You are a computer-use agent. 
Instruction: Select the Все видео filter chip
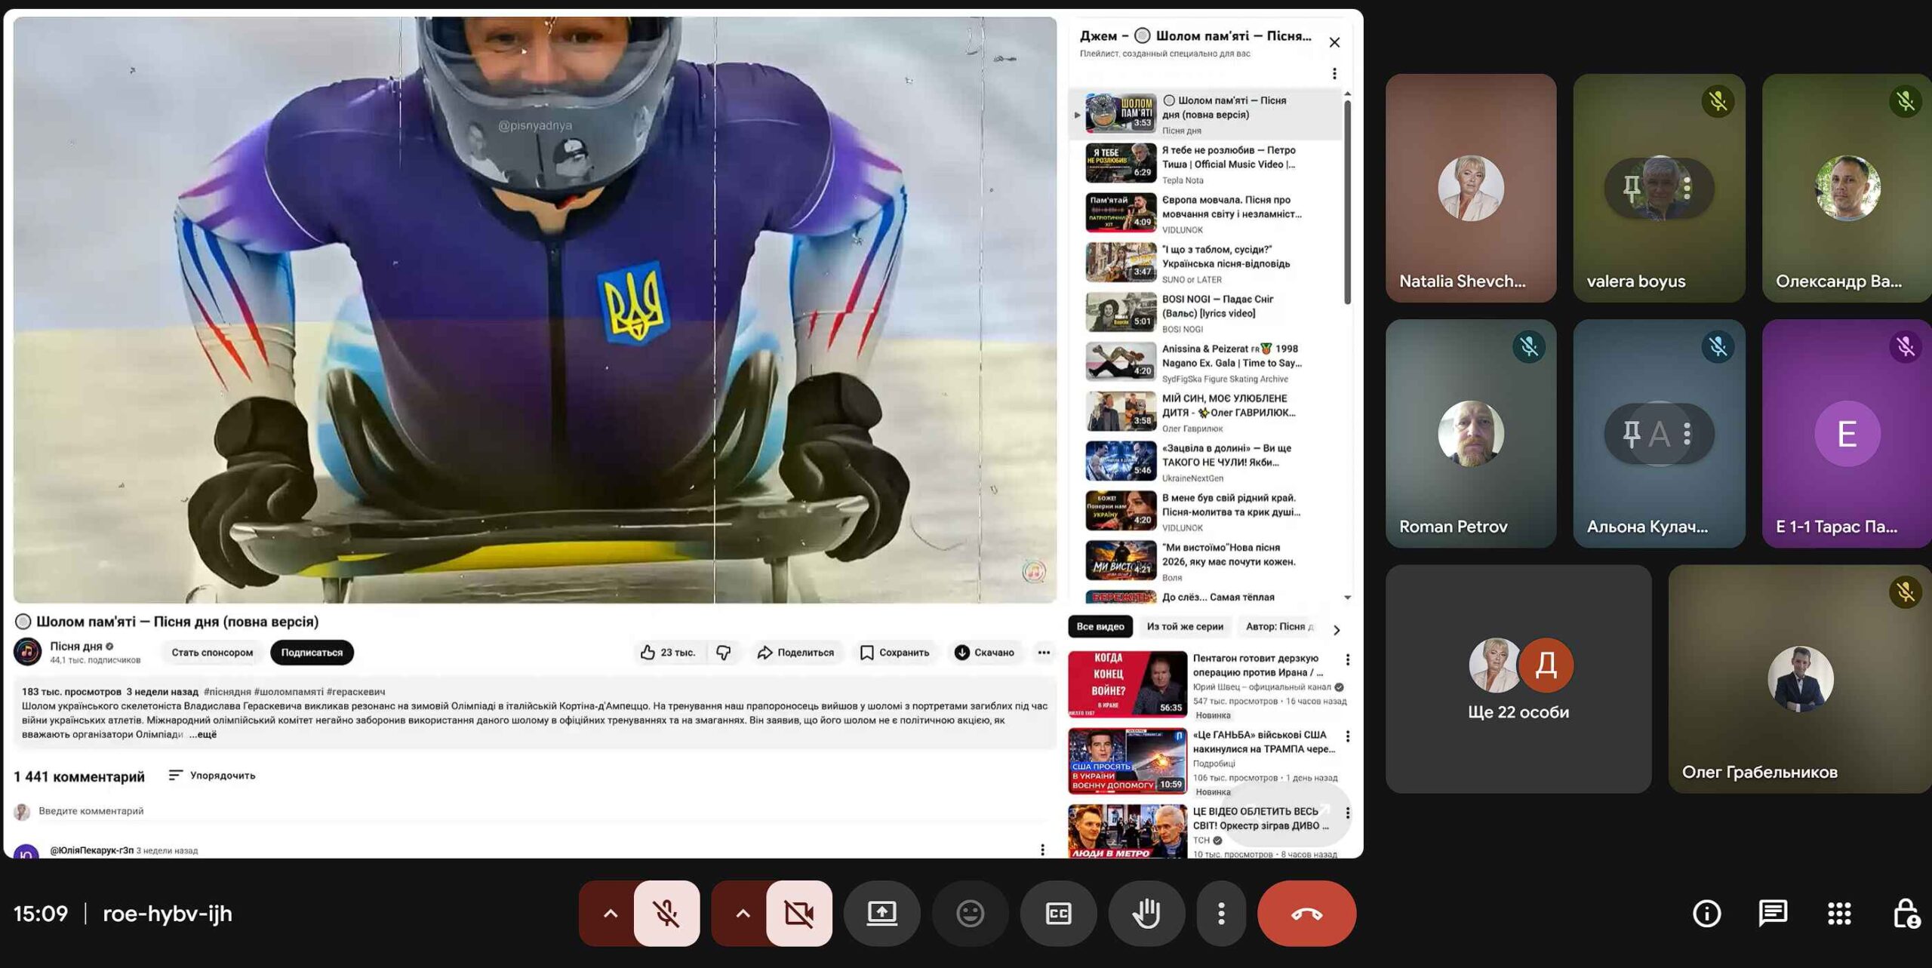tap(1100, 626)
